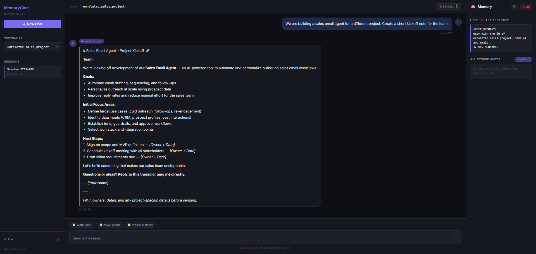Open Session 57134f85 in sessions list
This screenshot has width=536, height=254.
pos(32,71)
